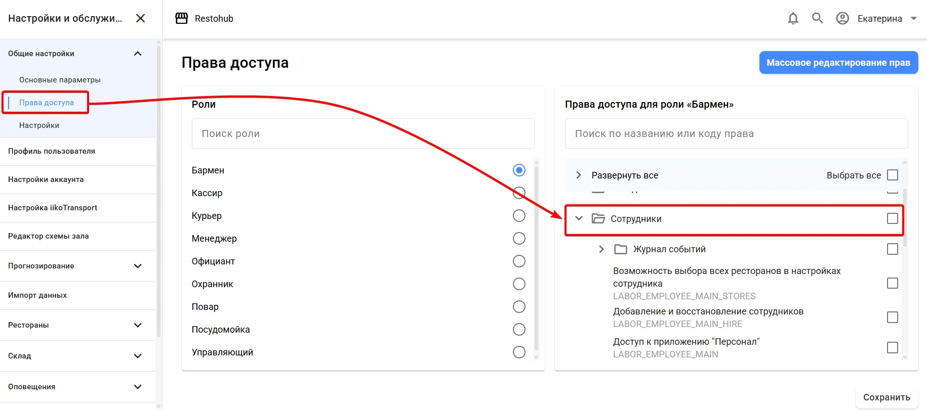This screenshot has width=927, height=410.
Task: Click the user account avatar icon
Action: coord(842,19)
